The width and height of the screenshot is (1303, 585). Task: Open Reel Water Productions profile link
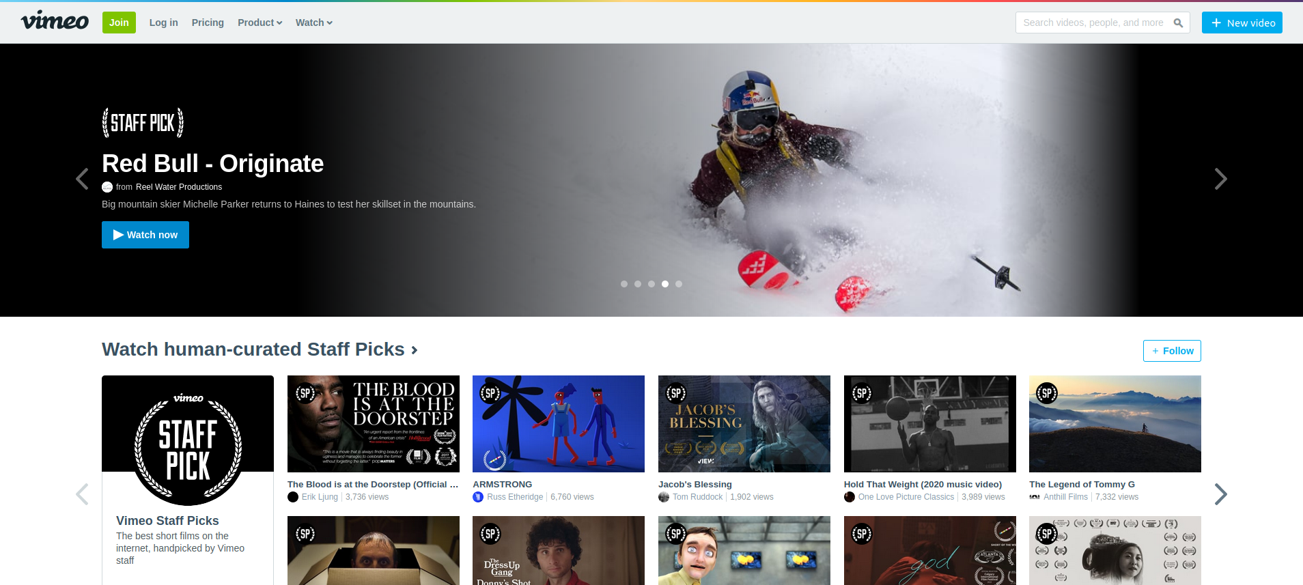click(179, 187)
